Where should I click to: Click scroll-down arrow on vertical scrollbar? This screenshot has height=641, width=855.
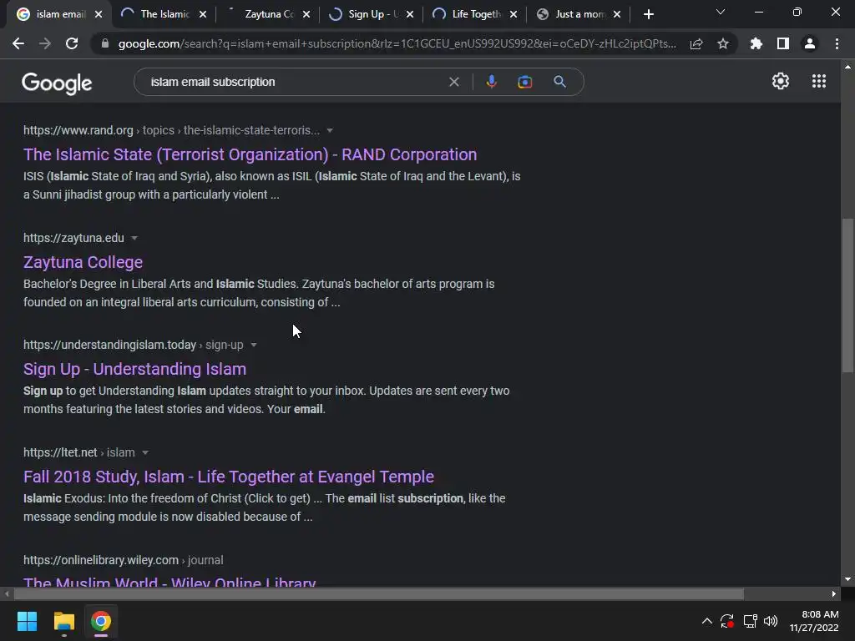847,579
